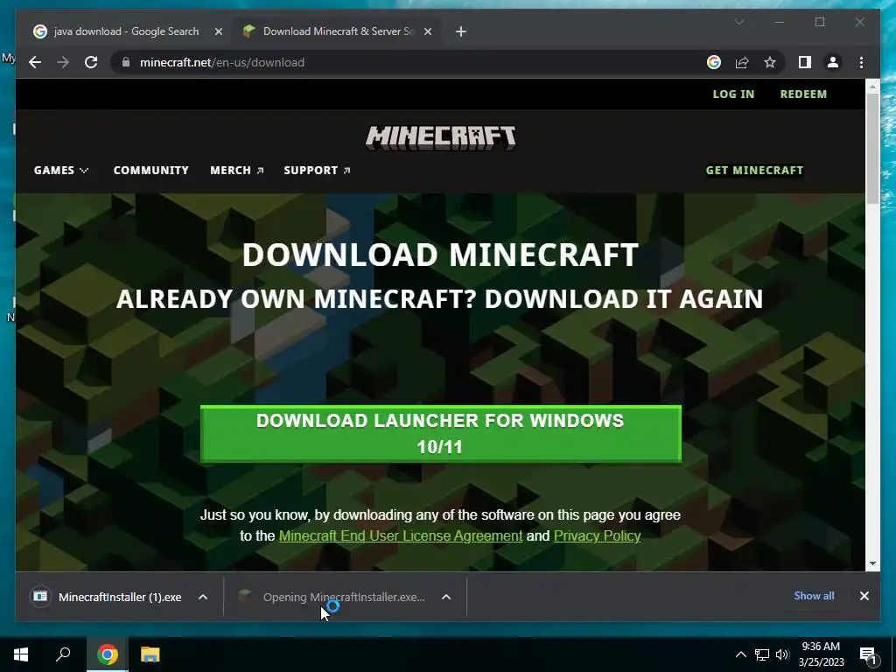Click the LOG IN link
Screen dimensions: 896x672
733,94
